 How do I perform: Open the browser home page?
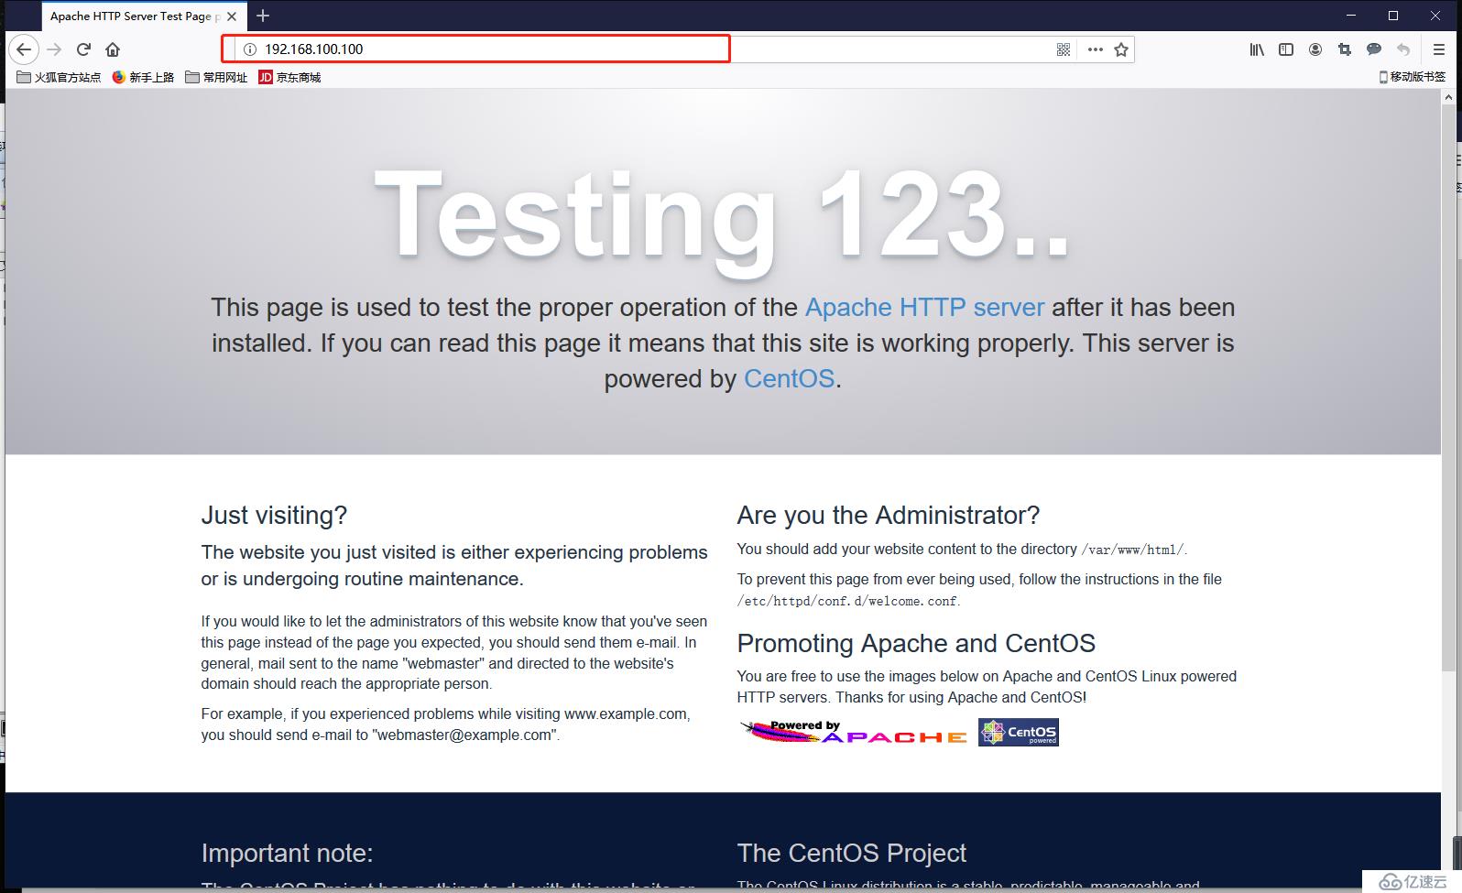tap(113, 49)
